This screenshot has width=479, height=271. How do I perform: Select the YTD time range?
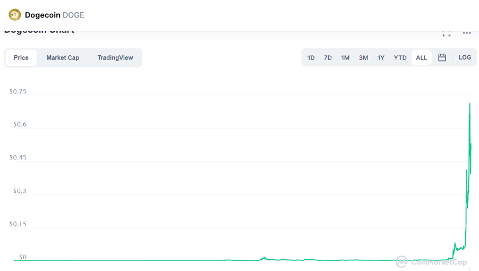[400, 58]
